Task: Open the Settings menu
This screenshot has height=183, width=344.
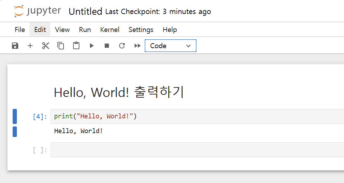Action: click(x=141, y=30)
